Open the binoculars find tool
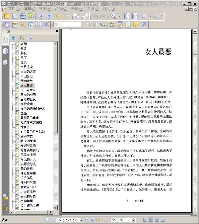This screenshot has width=199, height=224. click(31, 25)
